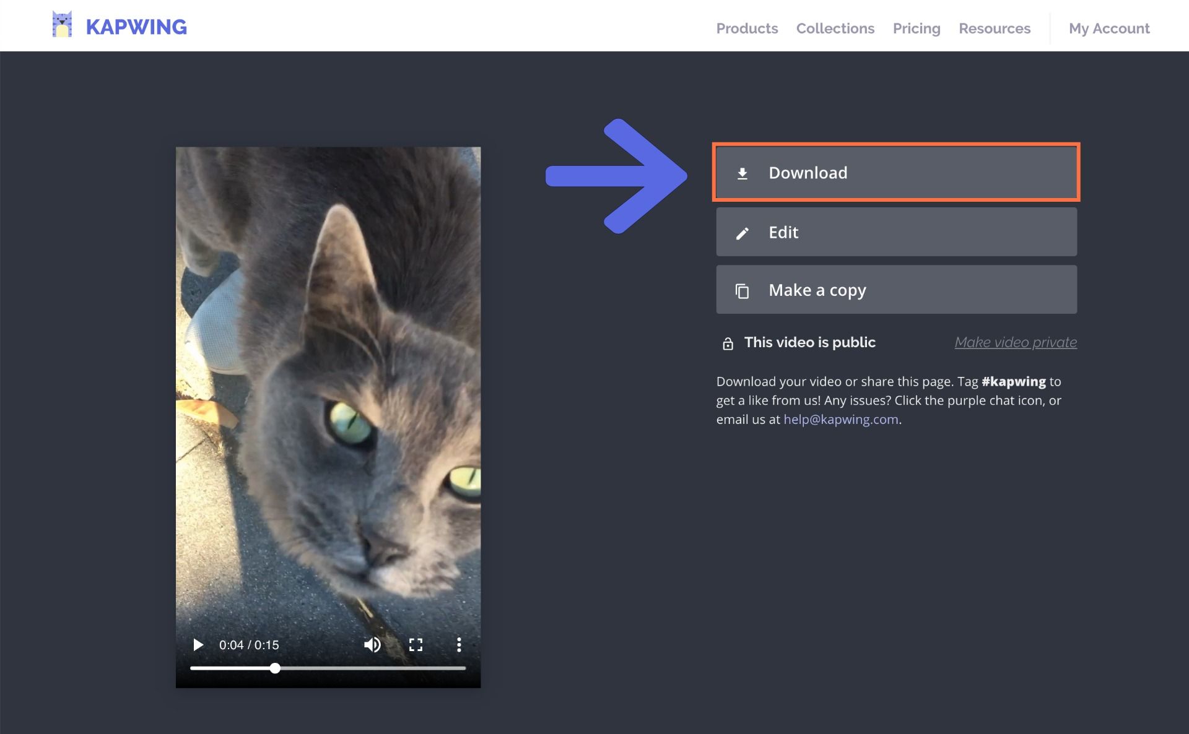The image size is (1189, 734).
Task: Open the Collections menu
Action: (x=835, y=28)
